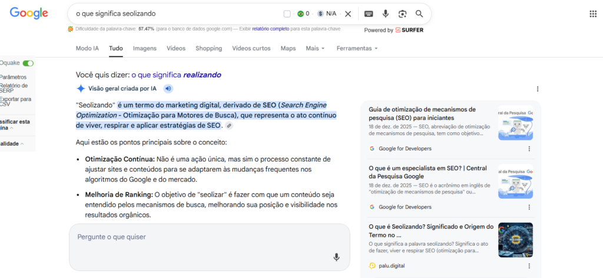The height and width of the screenshot is (278, 603).
Task: Tick the keyword checkbox in search bar
Action: [x=287, y=14]
